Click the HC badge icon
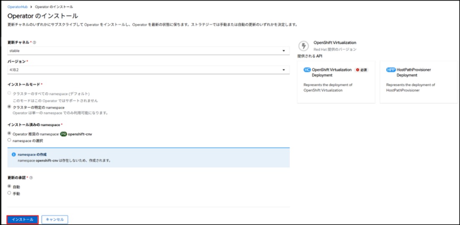Viewport: 460px width, 225px height. 307,70
